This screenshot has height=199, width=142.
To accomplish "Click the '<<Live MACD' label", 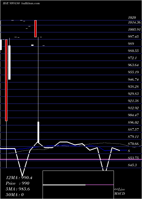I will click(x=120, y=192).
